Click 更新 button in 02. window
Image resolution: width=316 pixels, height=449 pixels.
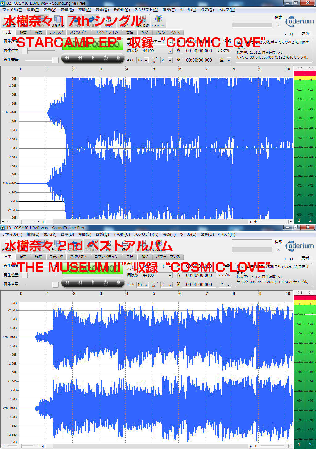305,34
